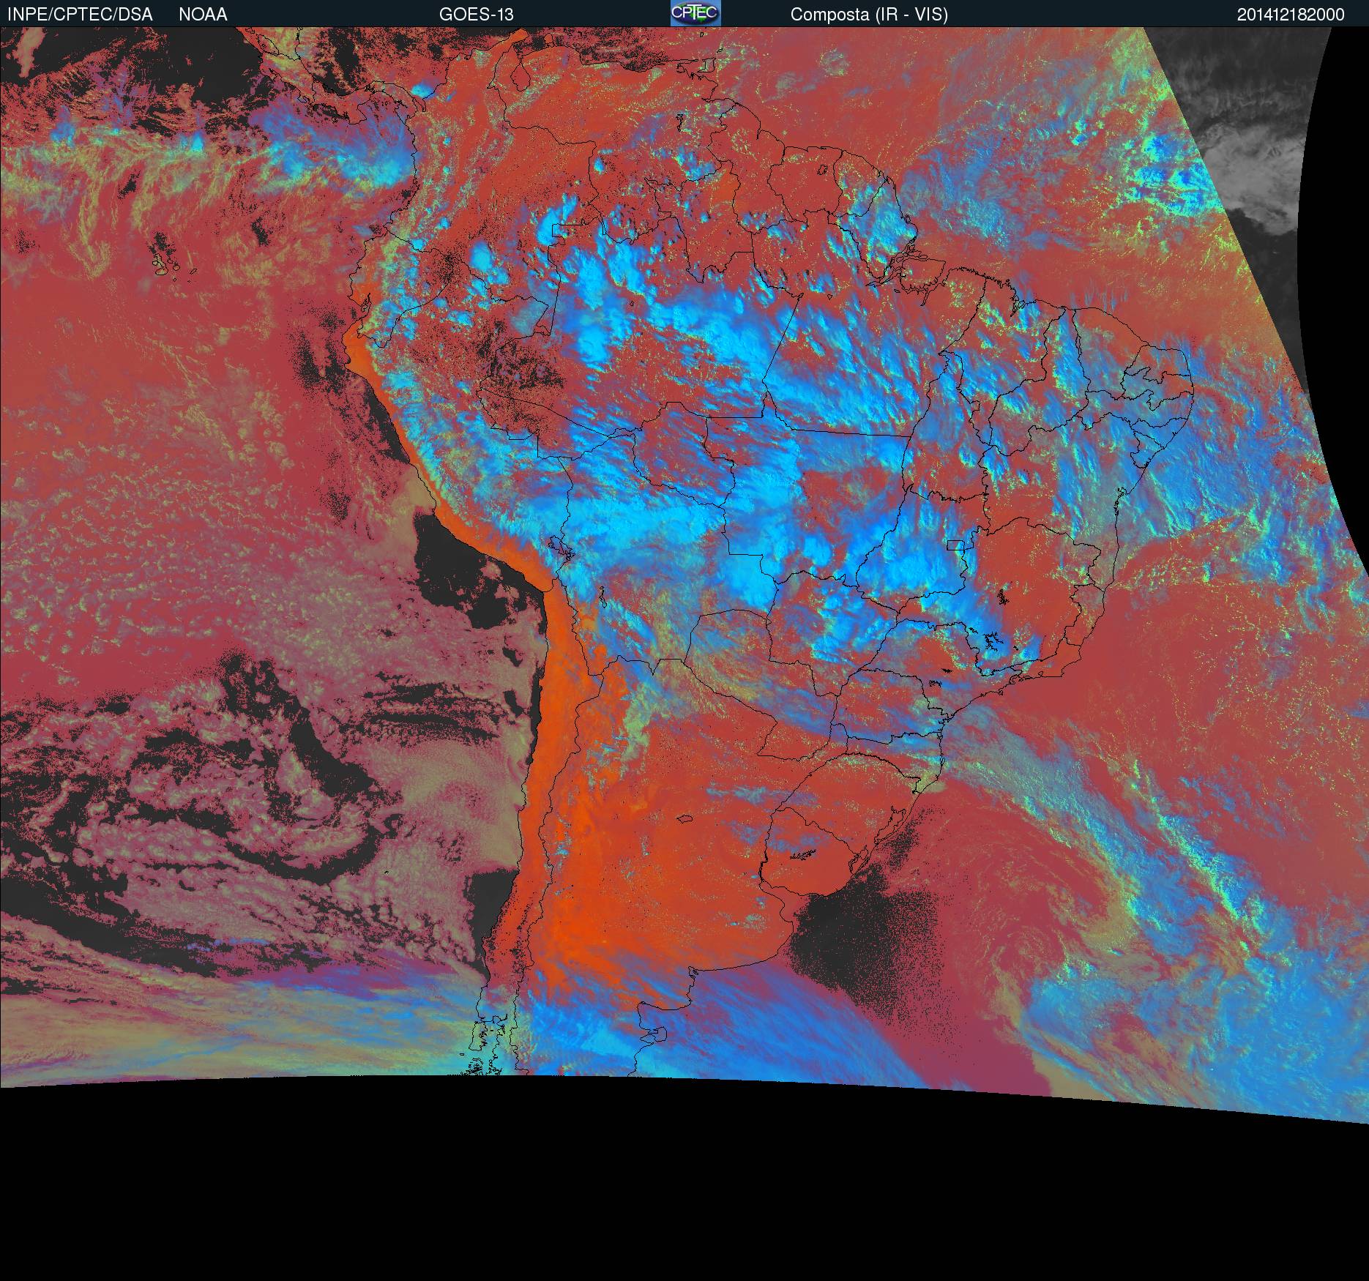Click the GOES-13 satellite label
Screen dimensions: 1369x1281
coord(476,15)
